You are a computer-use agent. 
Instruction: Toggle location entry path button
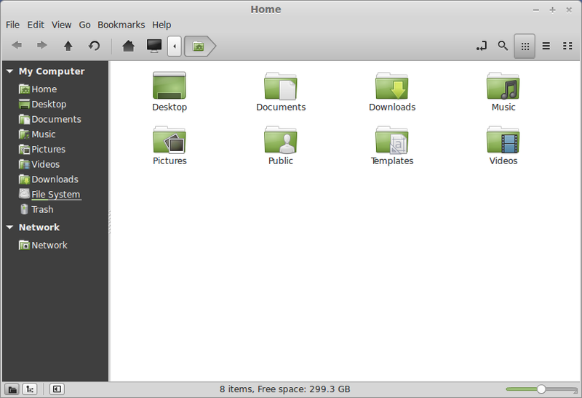pos(481,46)
